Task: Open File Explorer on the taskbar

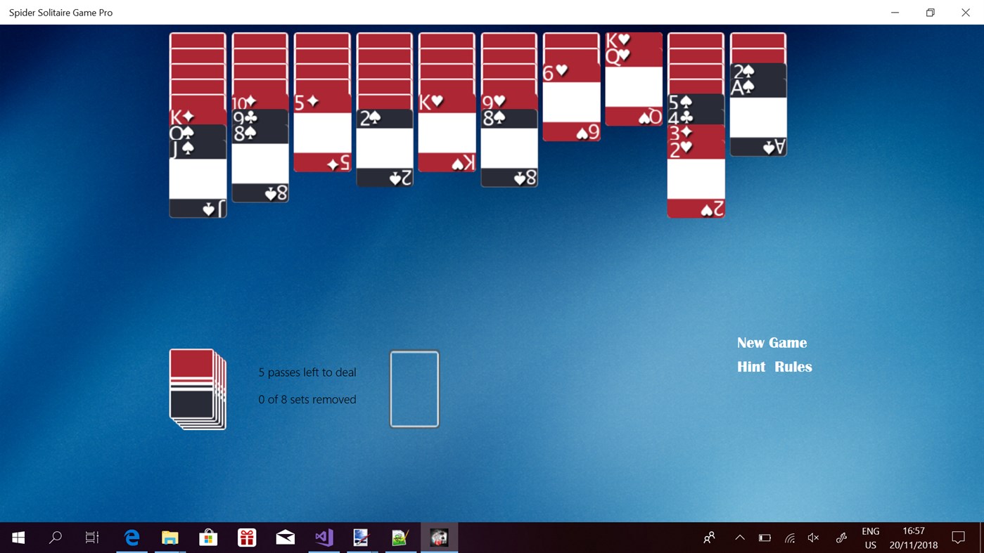Action: [x=170, y=538]
